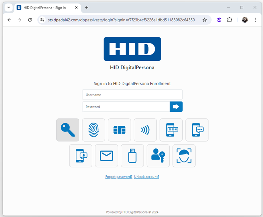
Task: Open the Forgot password link
Action: tap(119, 177)
